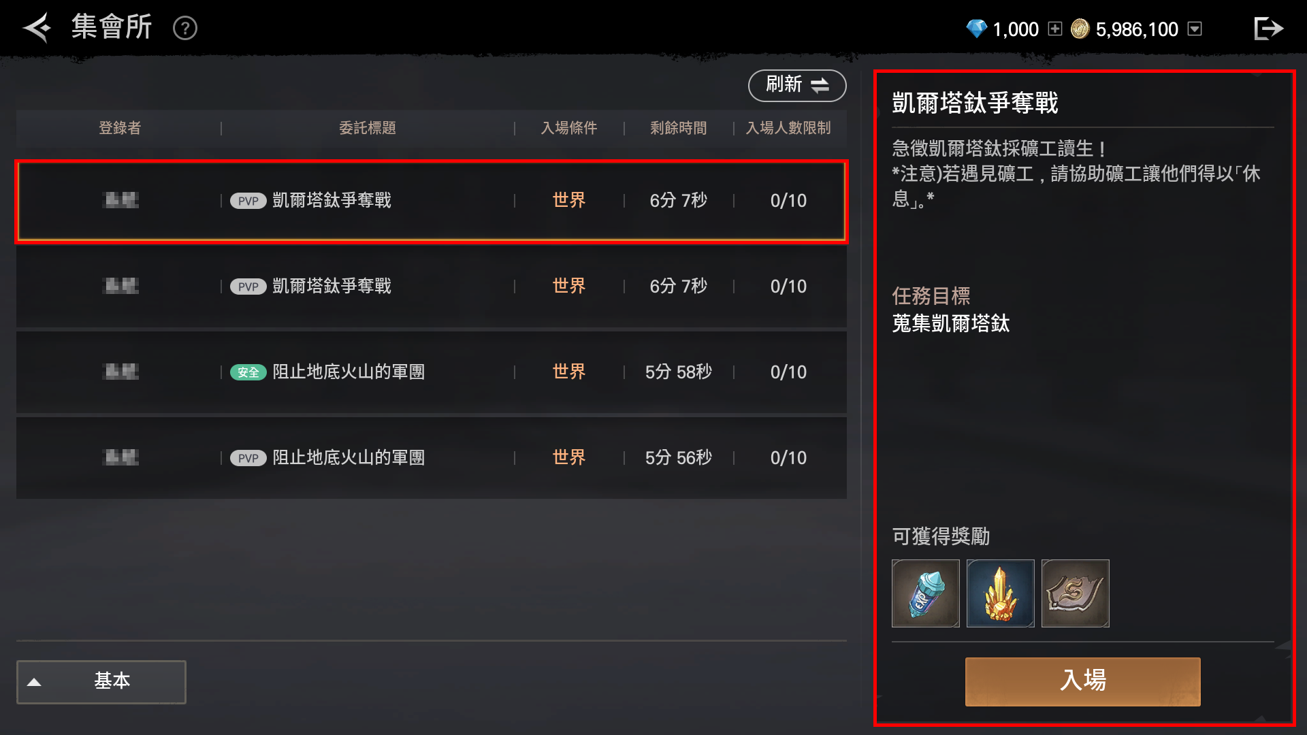This screenshot has height=735, width=1307.
Task: Click the 入場人數限制 column header
Action: 788,128
